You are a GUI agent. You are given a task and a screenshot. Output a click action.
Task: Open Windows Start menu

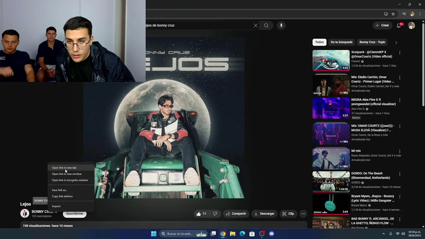(154, 234)
